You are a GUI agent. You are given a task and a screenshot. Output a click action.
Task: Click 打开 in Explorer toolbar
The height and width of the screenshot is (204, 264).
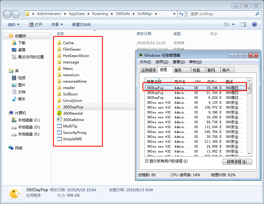pos(36,24)
